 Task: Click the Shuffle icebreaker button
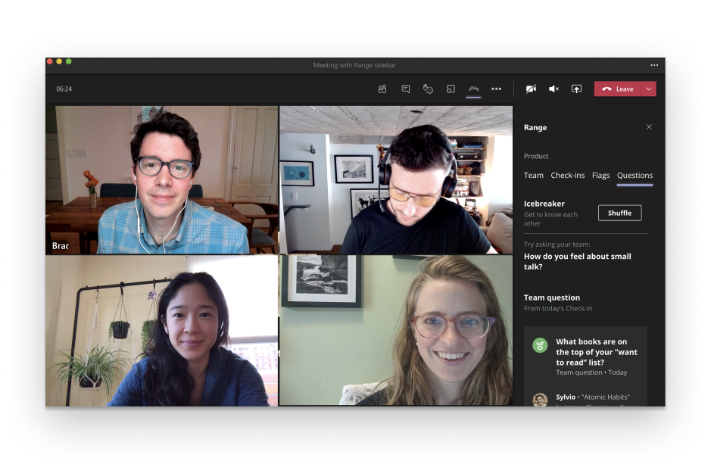(620, 213)
